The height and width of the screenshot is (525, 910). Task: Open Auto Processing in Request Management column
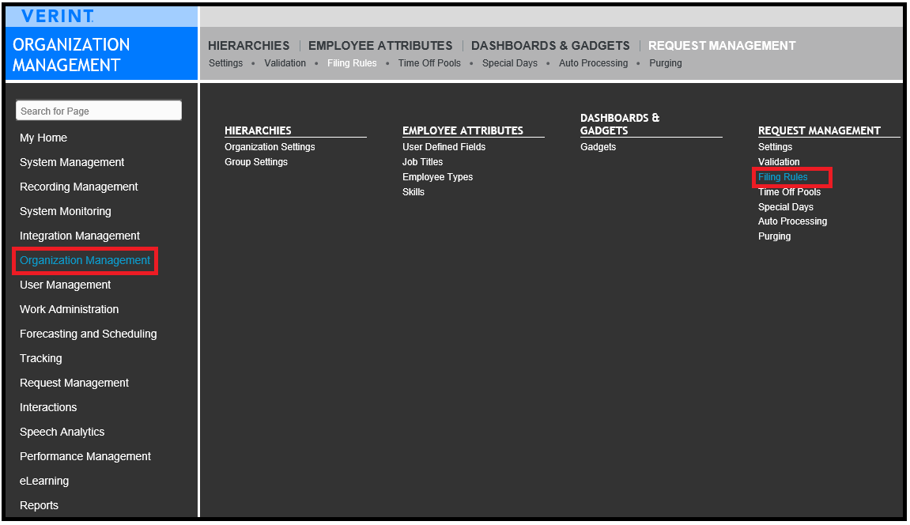(x=792, y=221)
